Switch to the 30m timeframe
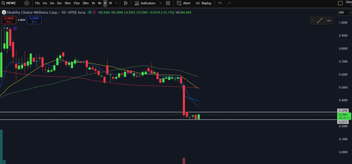The image size is (352, 164). 86,3
